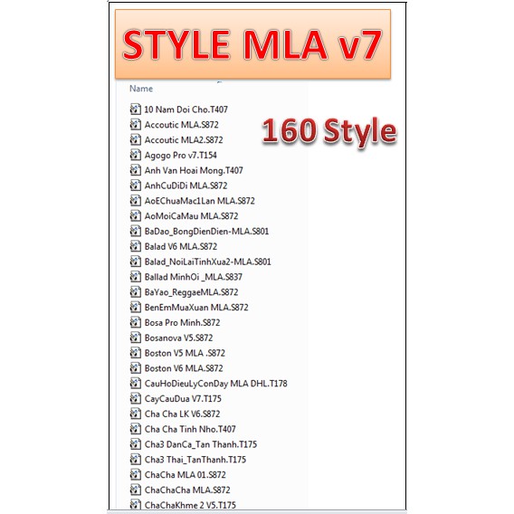Click the file icon beside Boston V5 MLA .S872
The height and width of the screenshot is (514, 514).
(136, 353)
